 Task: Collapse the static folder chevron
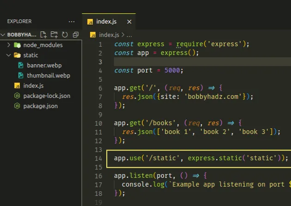9,55
